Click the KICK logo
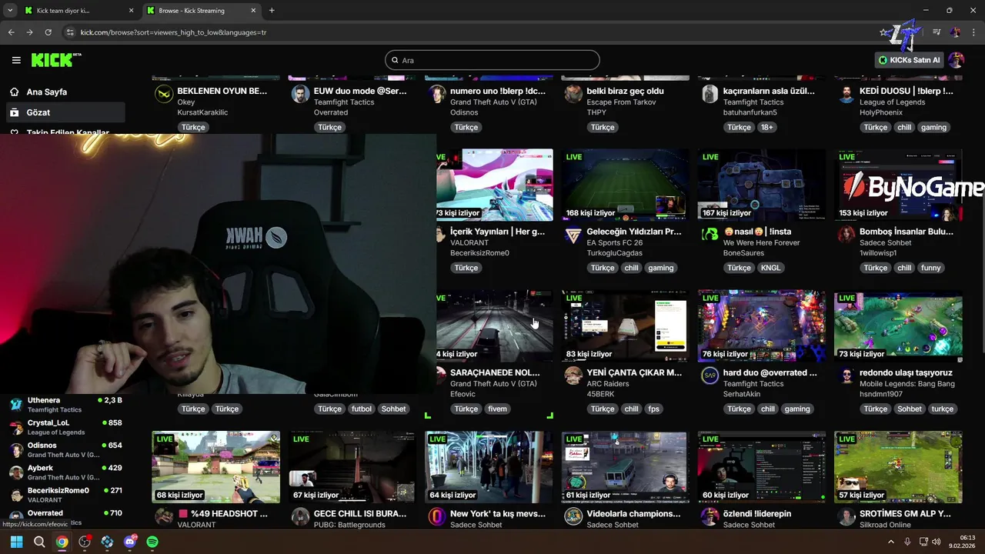985x554 pixels. click(55, 60)
